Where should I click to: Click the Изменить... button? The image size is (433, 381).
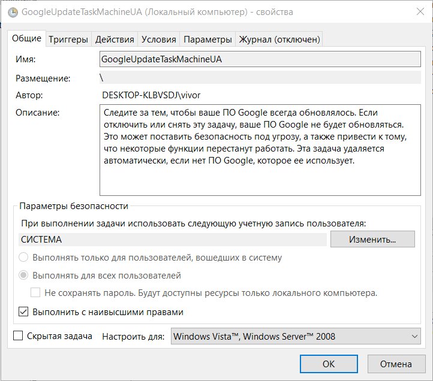coord(372,239)
